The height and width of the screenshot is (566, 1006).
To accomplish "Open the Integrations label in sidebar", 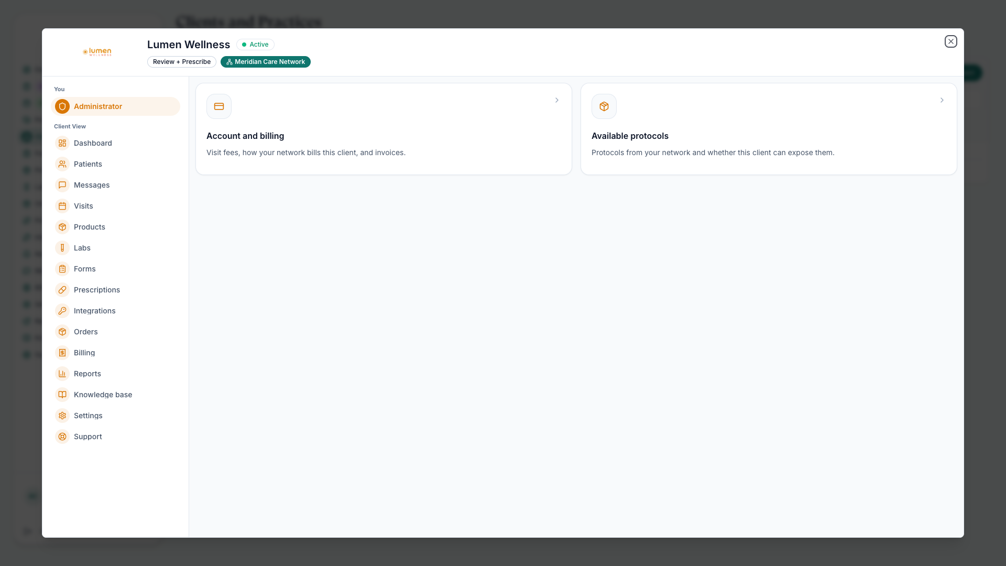I will click(x=95, y=311).
